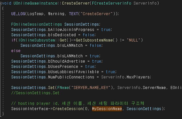Click "SERVER_NAME_KEY" string literal
This screenshot has height=119, width=182.
[x=91, y=88]
